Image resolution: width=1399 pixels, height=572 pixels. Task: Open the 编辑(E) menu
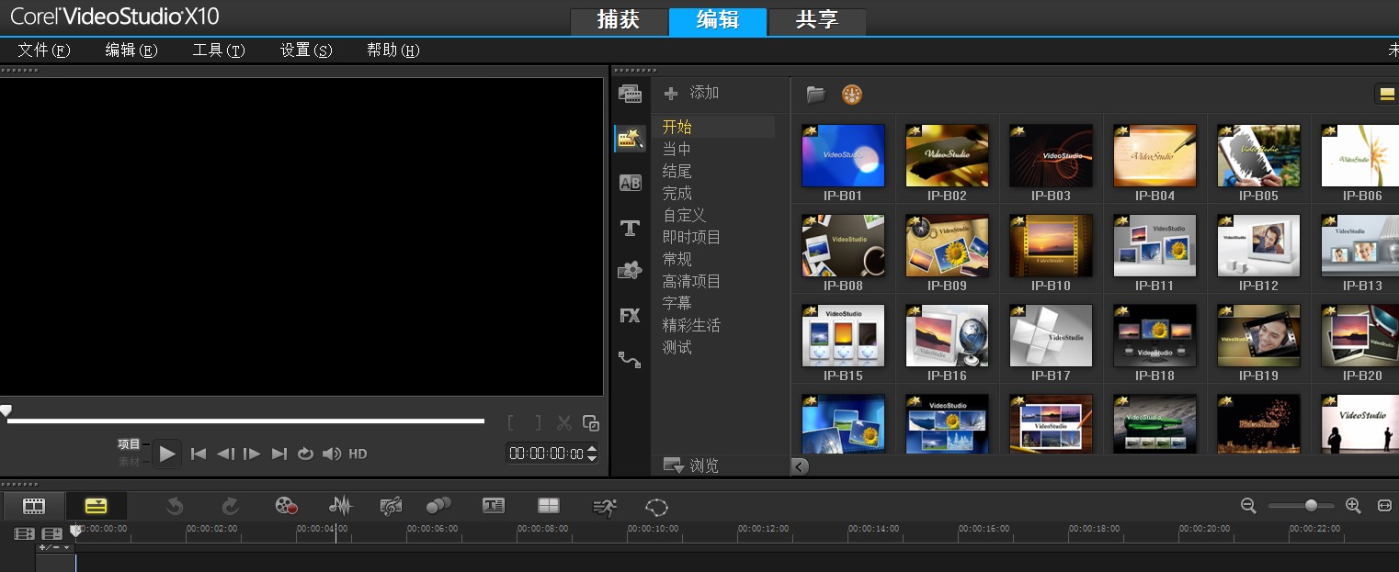click(131, 50)
